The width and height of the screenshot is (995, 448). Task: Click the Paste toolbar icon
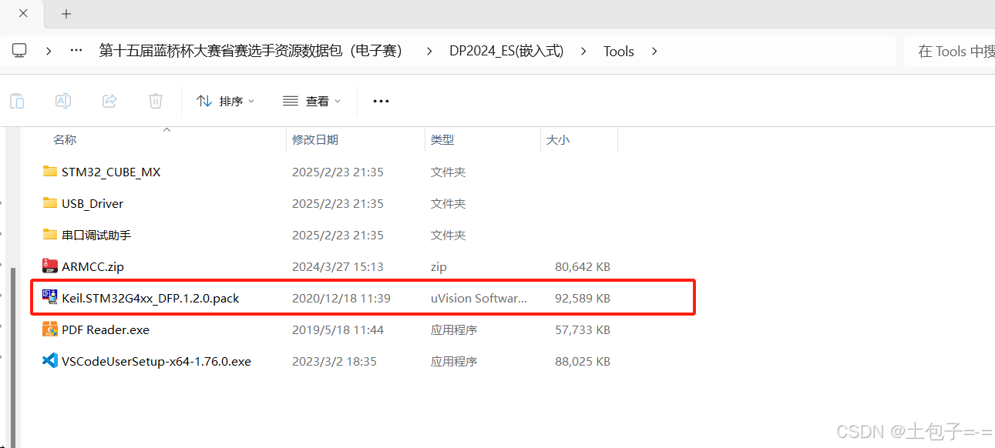[x=17, y=101]
